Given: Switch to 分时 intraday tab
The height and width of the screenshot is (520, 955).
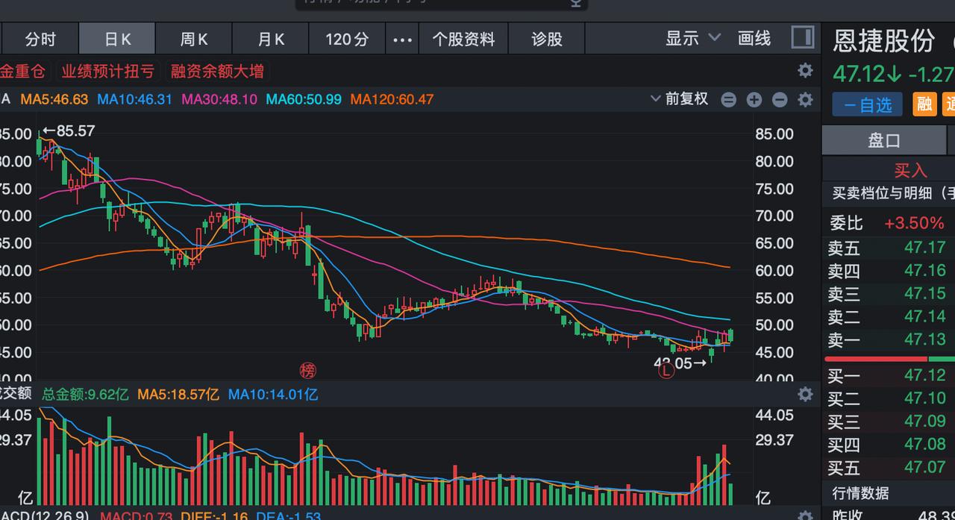Looking at the screenshot, I should click(x=40, y=39).
